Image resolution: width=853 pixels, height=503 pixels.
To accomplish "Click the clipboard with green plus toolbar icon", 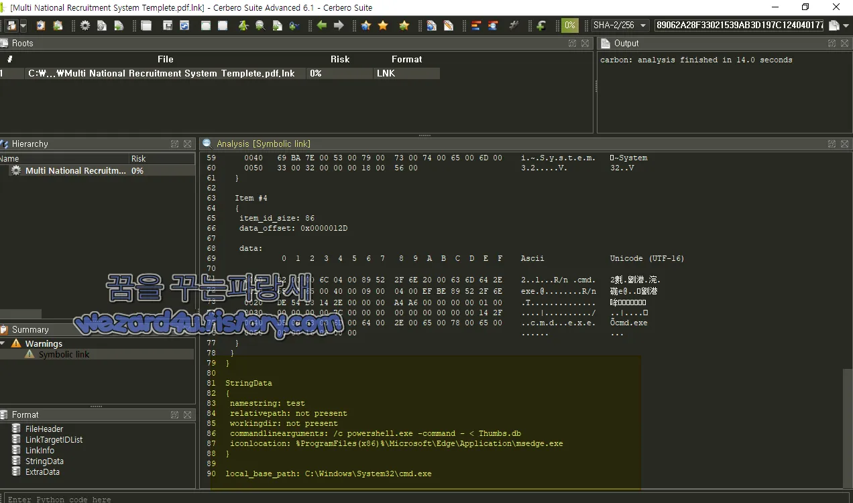I will point(58,25).
